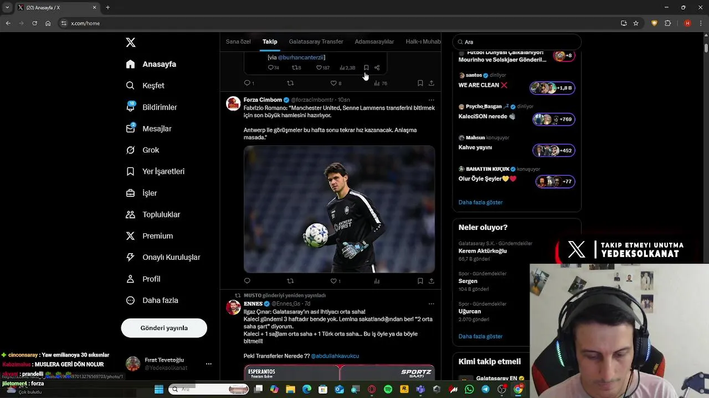Open Topluluklar communities
This screenshot has width=709, height=398.
pyautogui.click(x=153, y=214)
